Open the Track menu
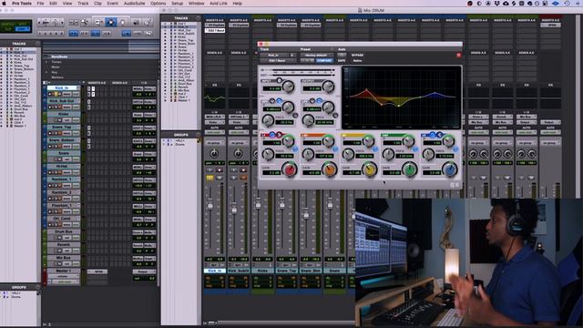The image size is (583, 328). click(83, 4)
